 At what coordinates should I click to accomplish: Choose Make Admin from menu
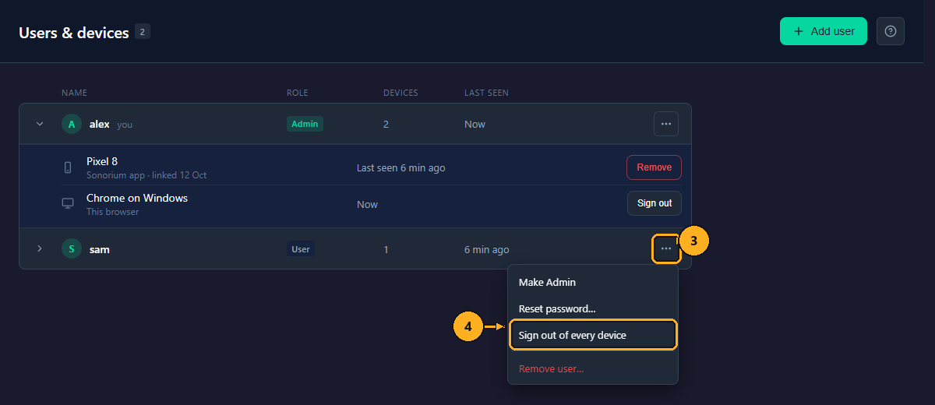point(593,282)
